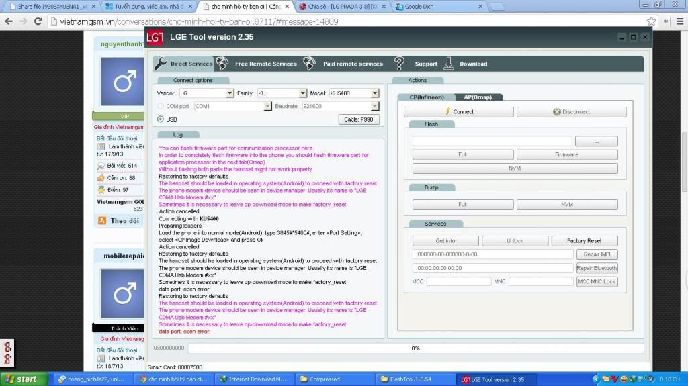Click the Dump Full button
The width and height of the screenshot is (688, 386).
(x=463, y=205)
